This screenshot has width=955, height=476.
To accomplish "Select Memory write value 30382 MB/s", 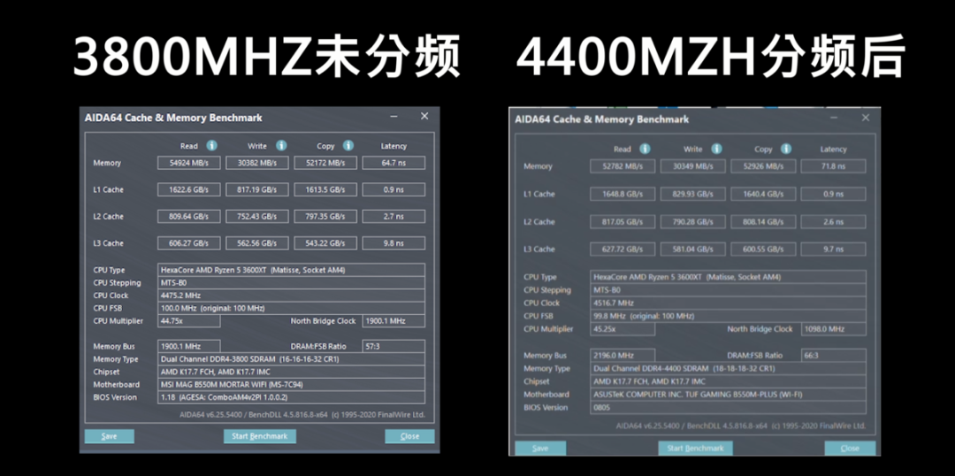I will pos(258,163).
